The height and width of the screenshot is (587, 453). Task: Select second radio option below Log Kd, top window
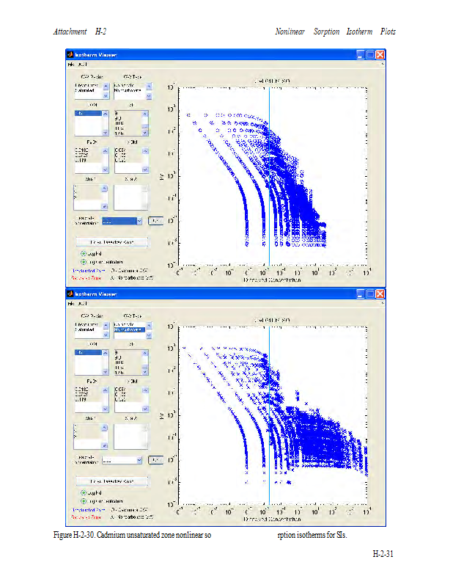[84, 261]
